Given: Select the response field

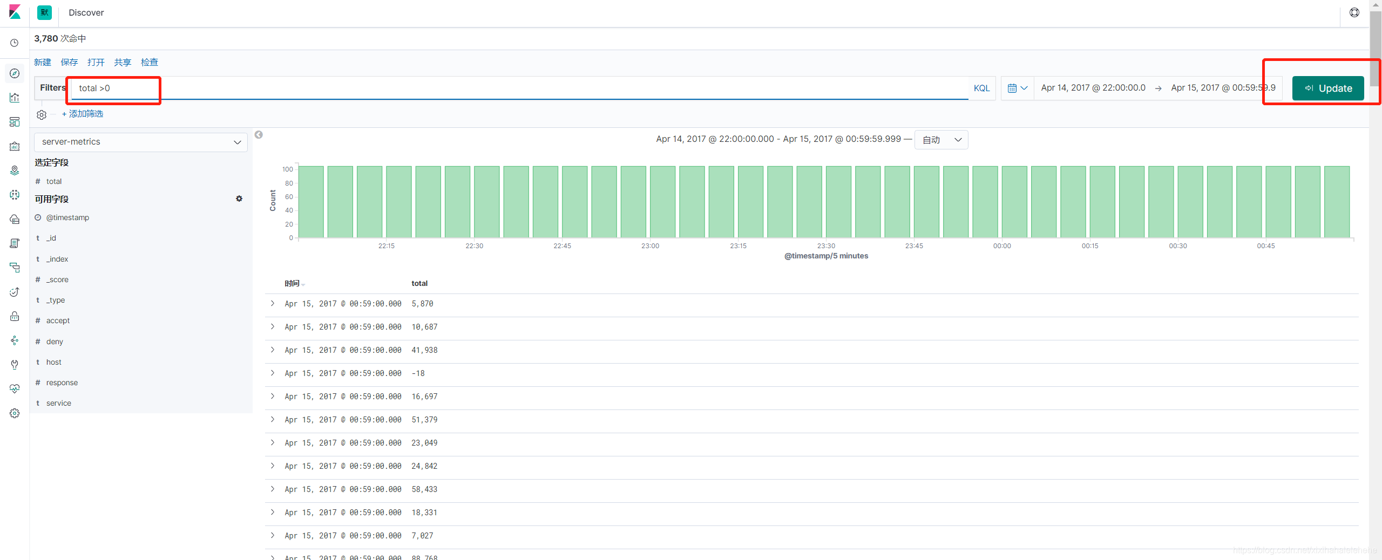Looking at the screenshot, I should coord(62,383).
